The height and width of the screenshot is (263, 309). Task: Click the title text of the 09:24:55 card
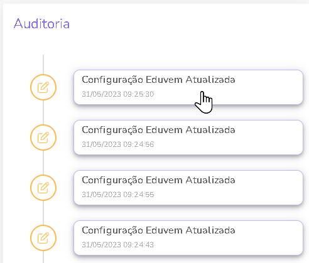click(x=158, y=180)
